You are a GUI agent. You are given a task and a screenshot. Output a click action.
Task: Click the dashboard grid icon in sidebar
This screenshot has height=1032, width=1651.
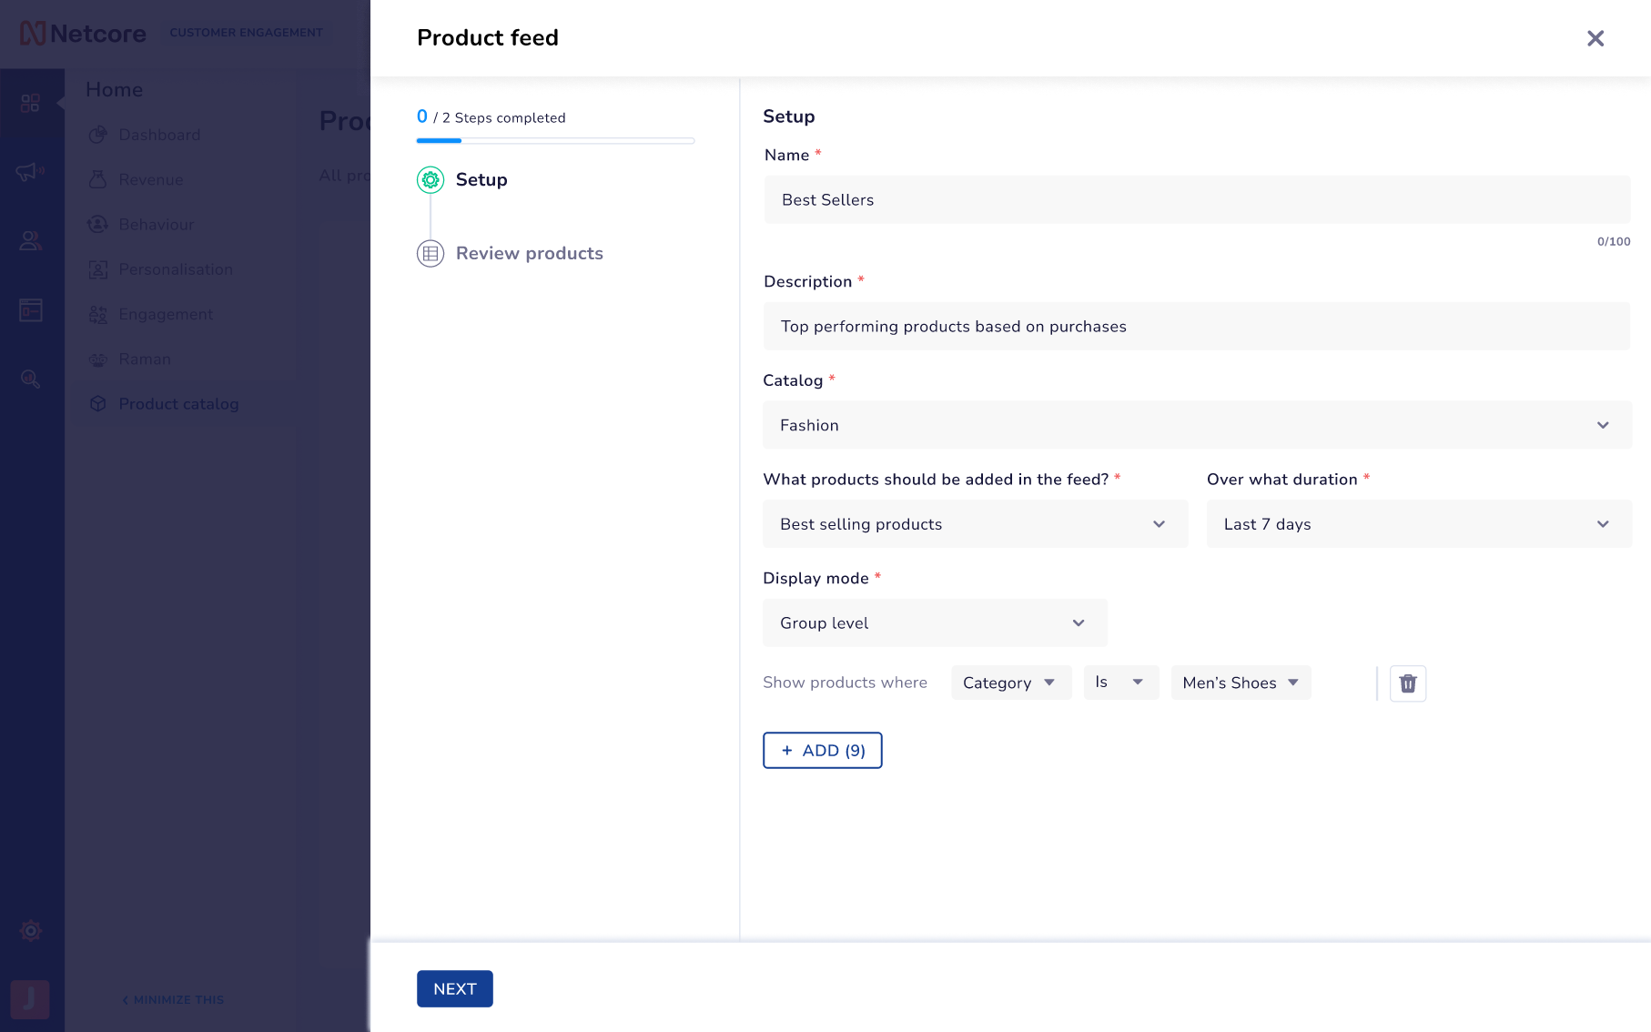pos(30,103)
